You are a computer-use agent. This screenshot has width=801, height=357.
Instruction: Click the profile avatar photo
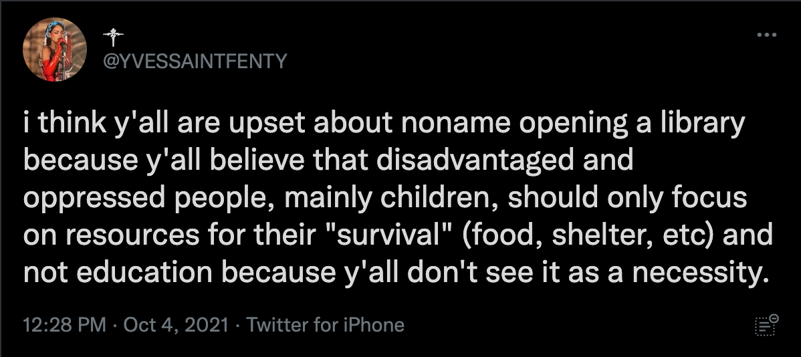tap(55, 49)
